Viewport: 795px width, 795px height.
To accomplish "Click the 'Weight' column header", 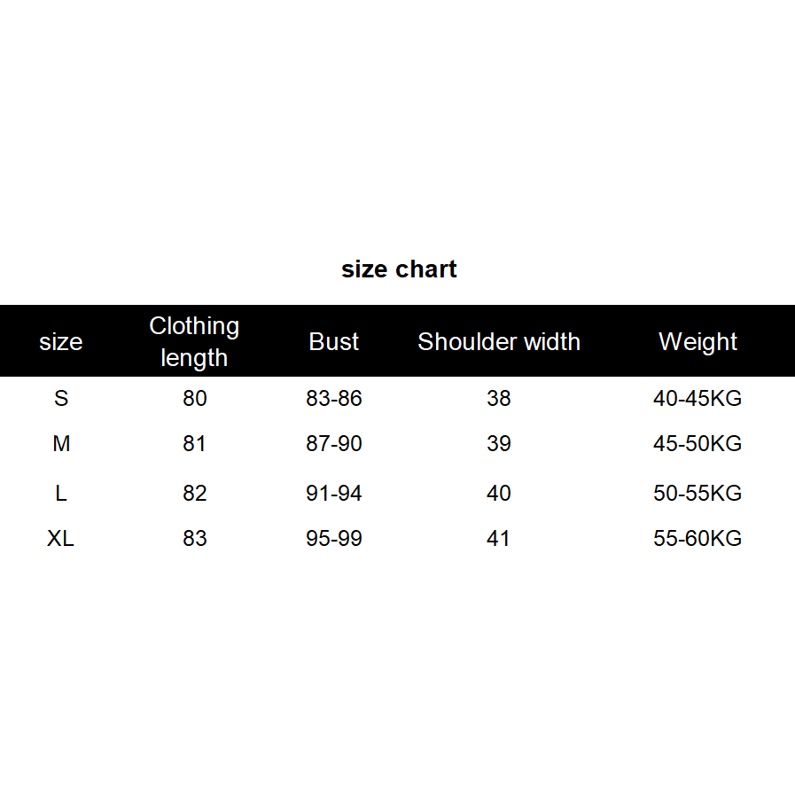I will click(x=698, y=342).
